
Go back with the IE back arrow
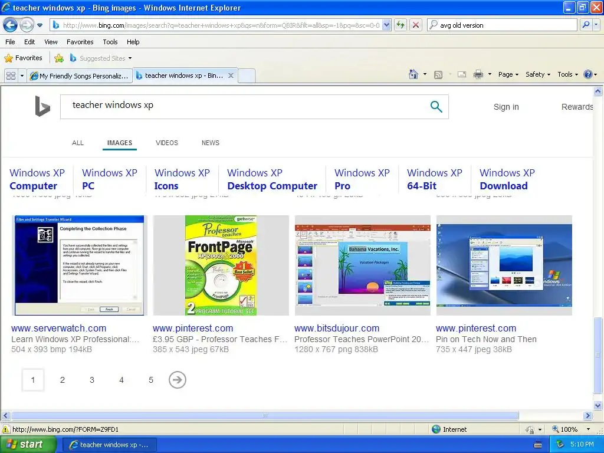point(10,25)
